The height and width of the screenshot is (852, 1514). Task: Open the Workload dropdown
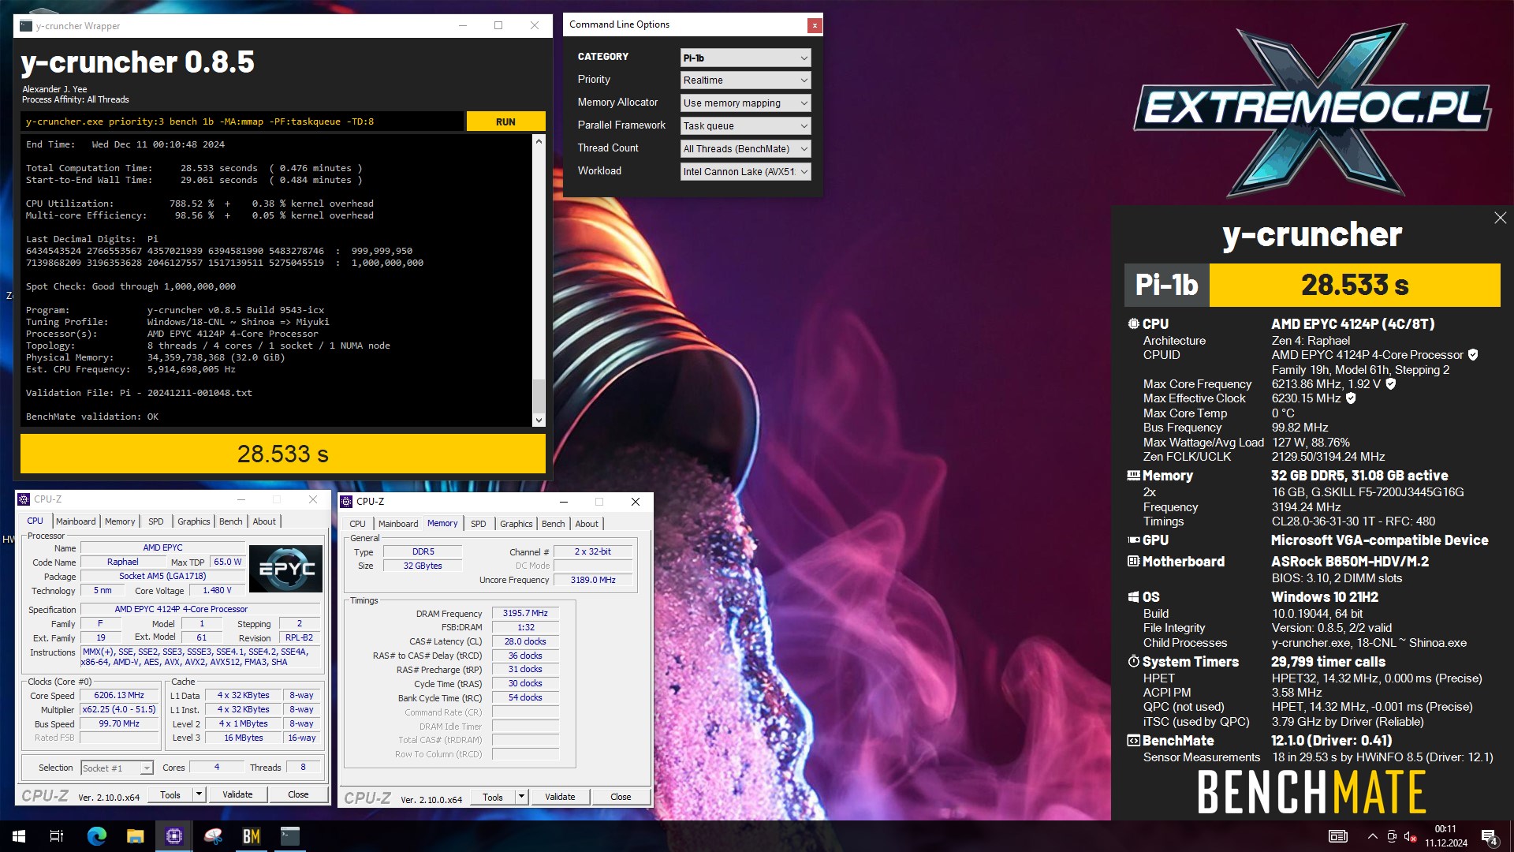745,172
